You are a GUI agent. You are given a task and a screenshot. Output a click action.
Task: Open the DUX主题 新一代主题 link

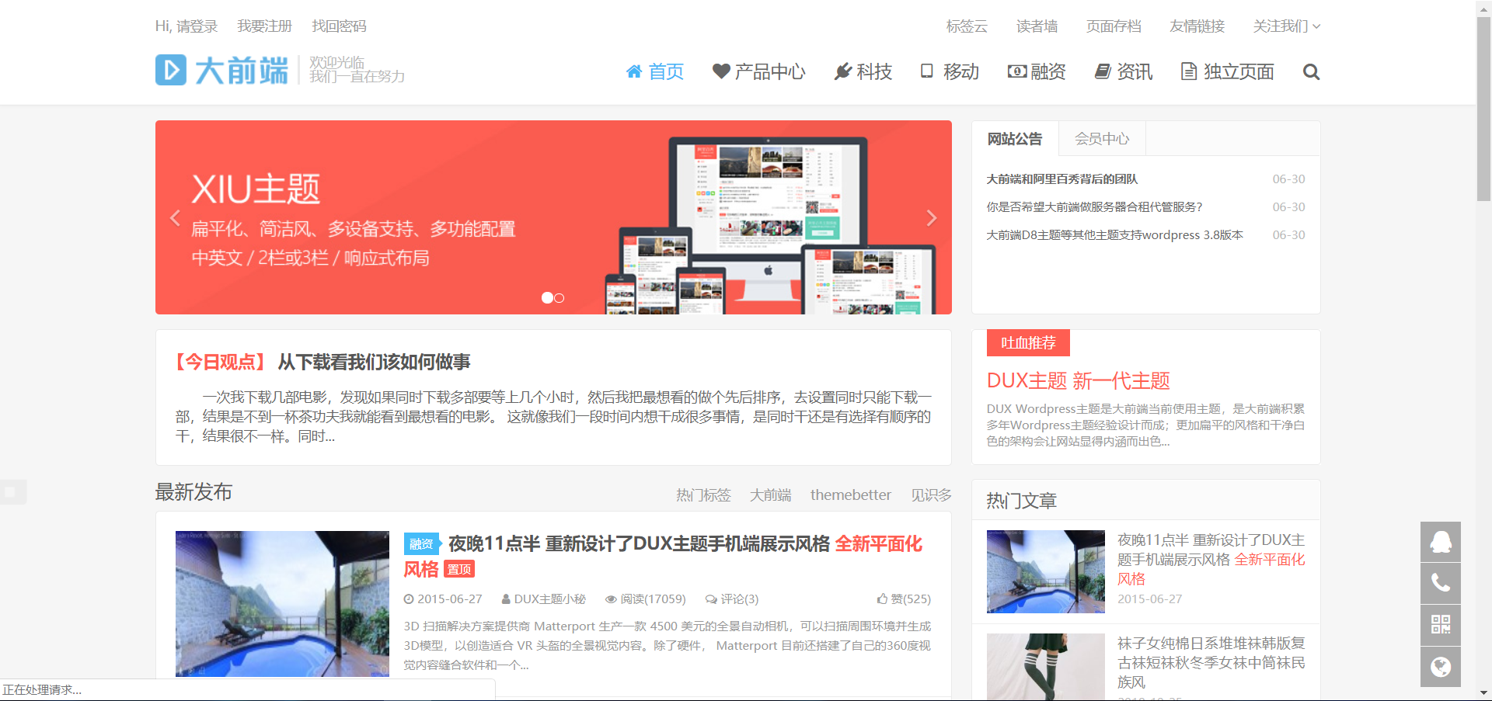coord(1078,381)
